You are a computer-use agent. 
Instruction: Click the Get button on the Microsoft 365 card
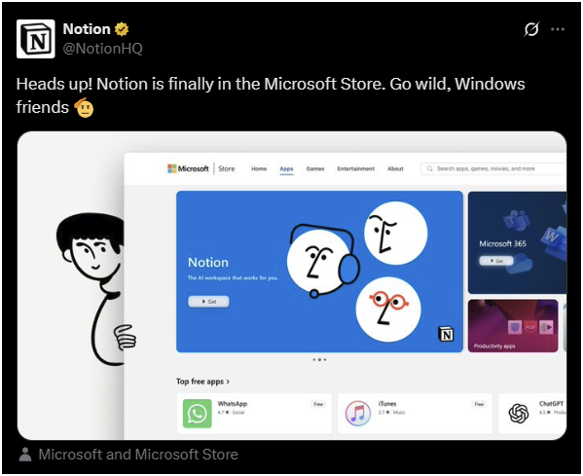pyautogui.click(x=496, y=261)
